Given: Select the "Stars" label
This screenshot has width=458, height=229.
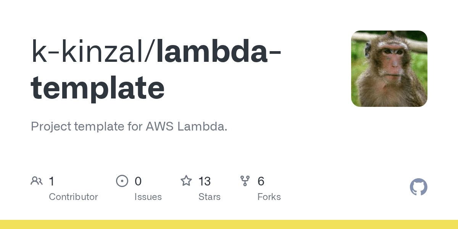Looking at the screenshot, I should (x=210, y=197).
